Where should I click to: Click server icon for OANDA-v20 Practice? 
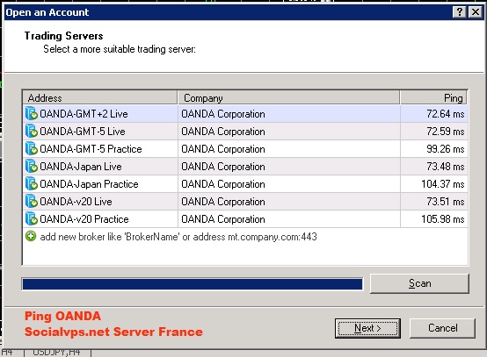[x=32, y=219]
